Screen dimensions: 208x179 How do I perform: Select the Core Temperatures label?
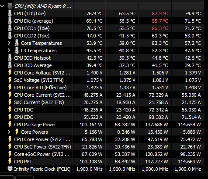click(x=42, y=43)
